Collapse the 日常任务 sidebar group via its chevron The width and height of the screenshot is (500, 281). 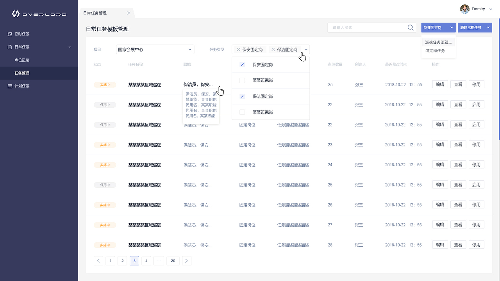[x=70, y=47]
